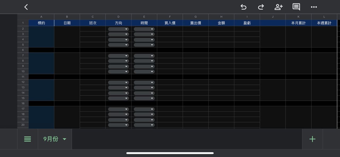Select row 6 header number

(x=23, y=50)
